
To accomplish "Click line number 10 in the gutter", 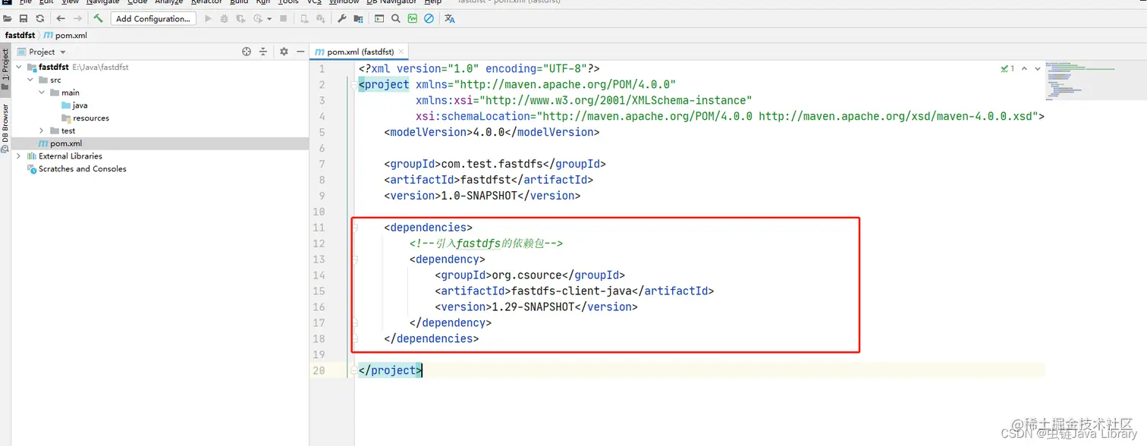I will coord(319,212).
